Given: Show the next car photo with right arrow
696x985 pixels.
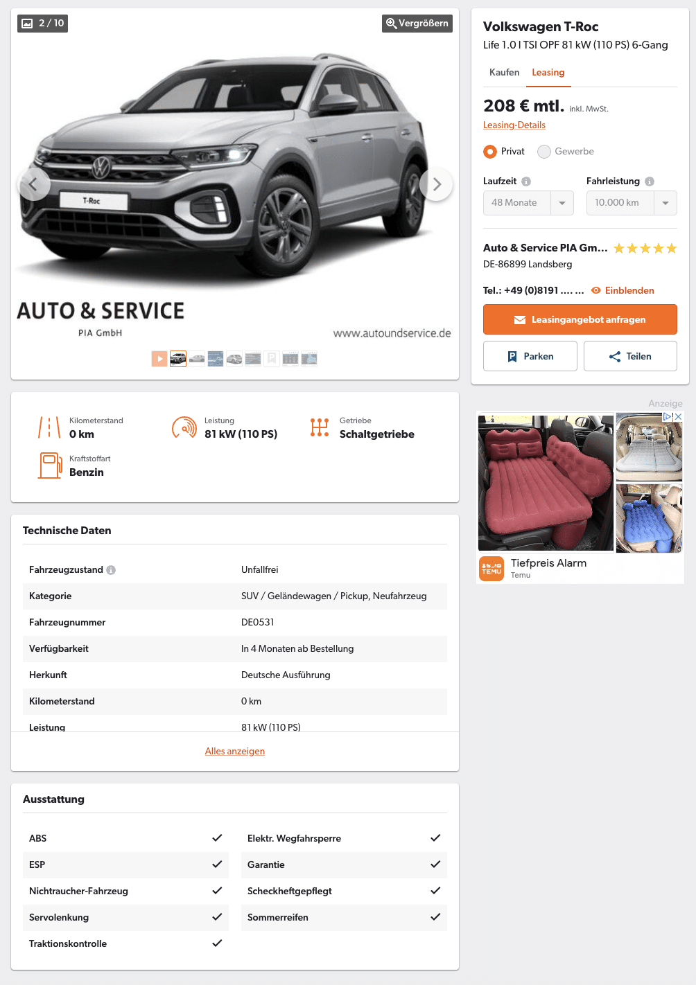Looking at the screenshot, I should pos(436,184).
